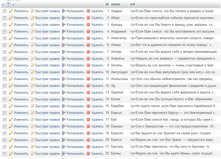Check the checkbox for row Авария
The width and height of the screenshot is (221, 159).
click(x=4, y=11)
